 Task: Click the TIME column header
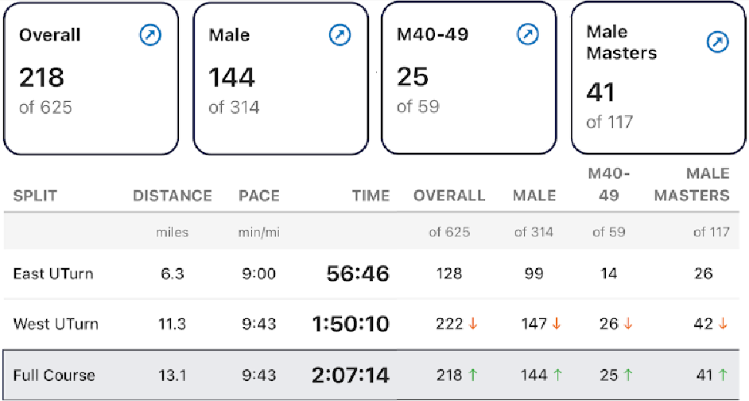(371, 196)
